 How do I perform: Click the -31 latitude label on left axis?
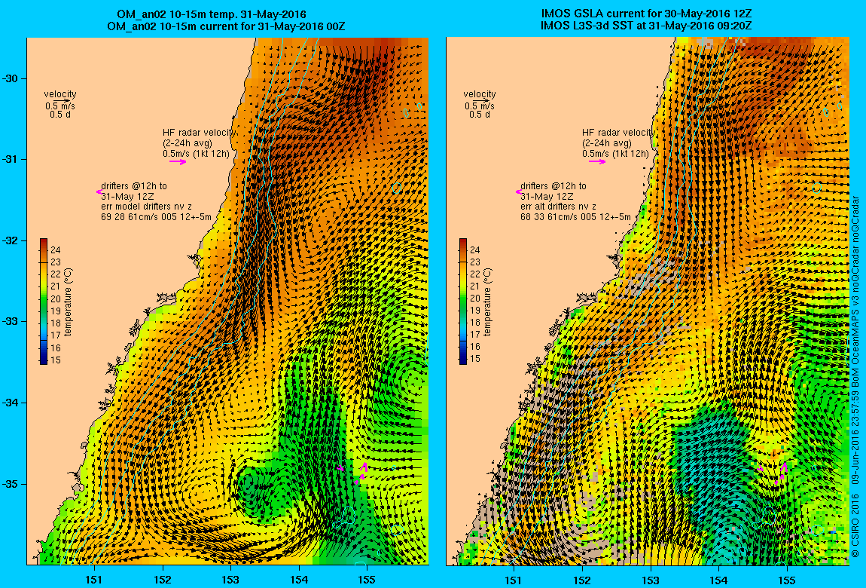10,160
